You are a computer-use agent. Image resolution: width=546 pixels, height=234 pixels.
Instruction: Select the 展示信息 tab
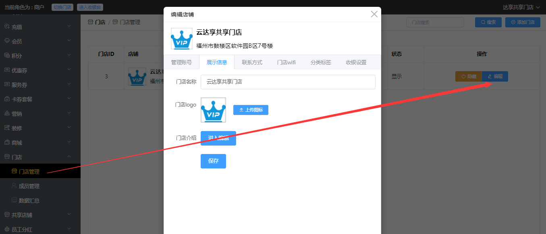tap(217, 62)
